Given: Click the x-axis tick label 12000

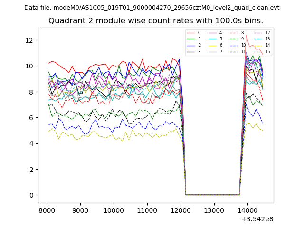Looking at the screenshot, I should pos(180,210).
